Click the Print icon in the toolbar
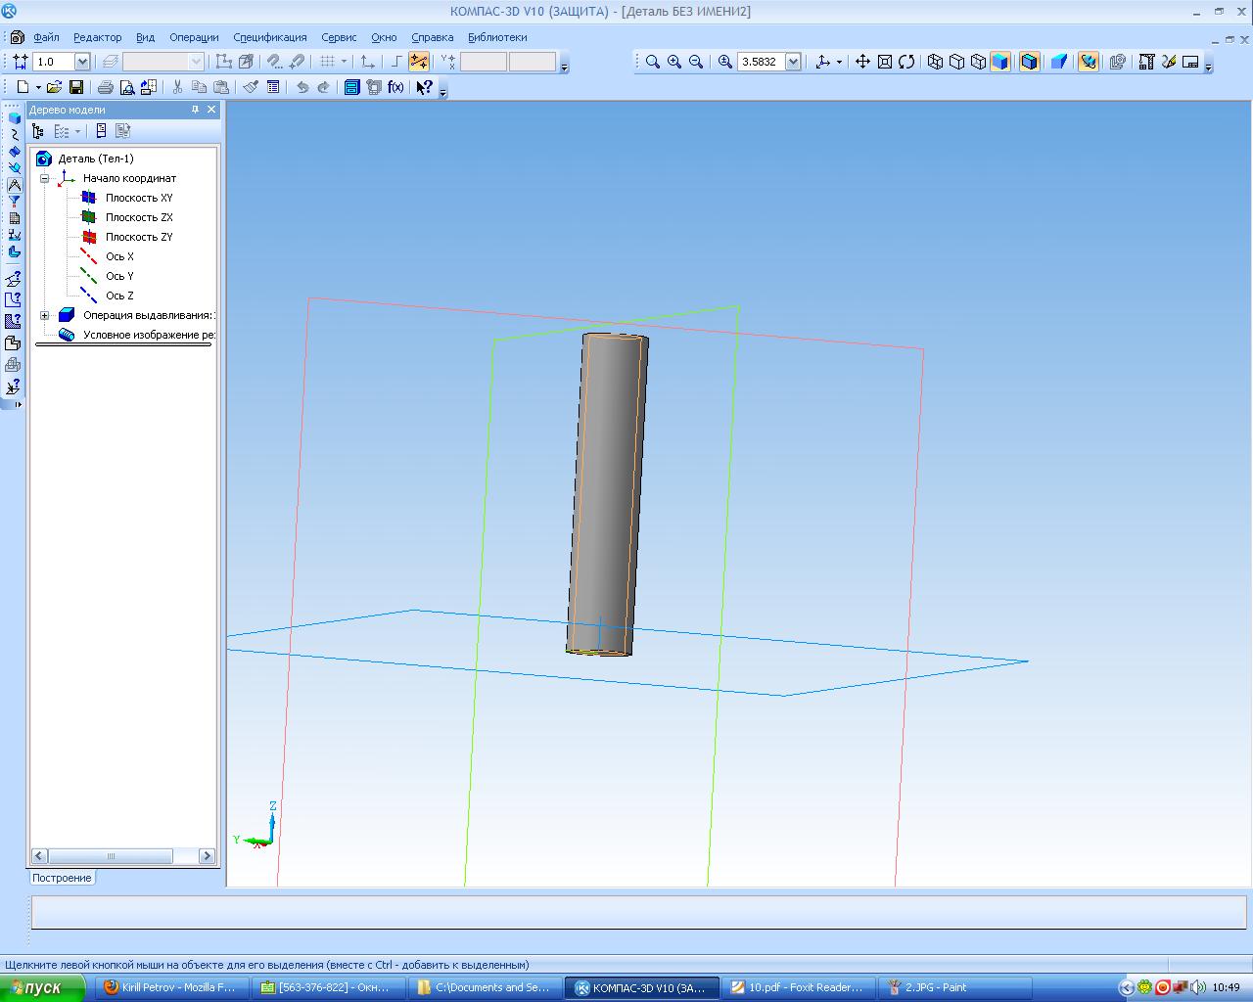This screenshot has width=1253, height=1002. coord(105,87)
